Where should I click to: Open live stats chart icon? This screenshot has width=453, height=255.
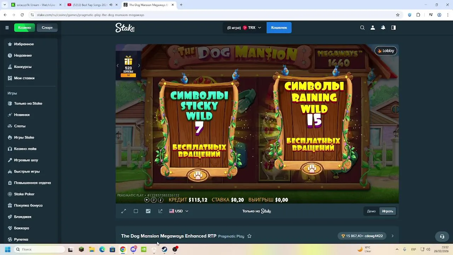coord(148,211)
